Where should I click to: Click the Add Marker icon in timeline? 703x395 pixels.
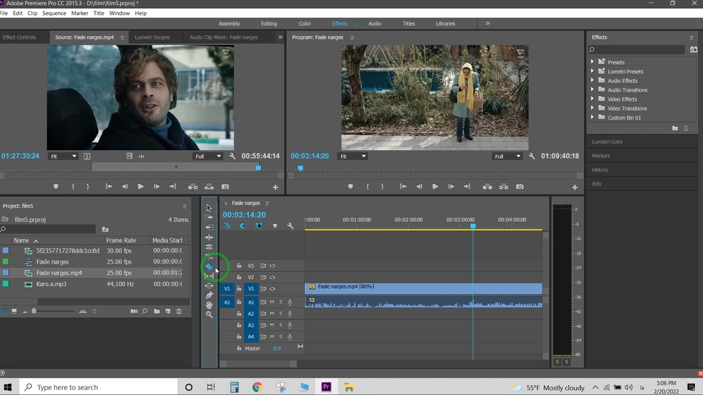click(x=275, y=226)
